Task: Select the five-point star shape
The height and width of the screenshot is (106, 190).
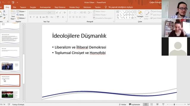Action: (x=133, y=18)
